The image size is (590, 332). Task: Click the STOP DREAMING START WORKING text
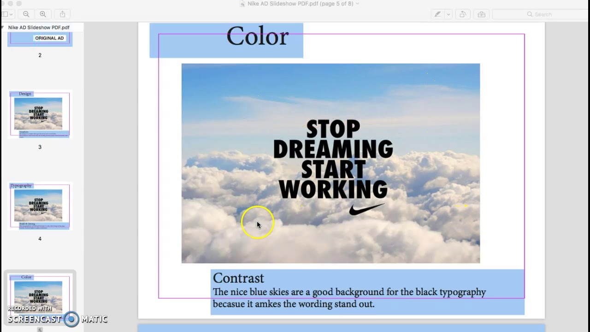pos(333,160)
